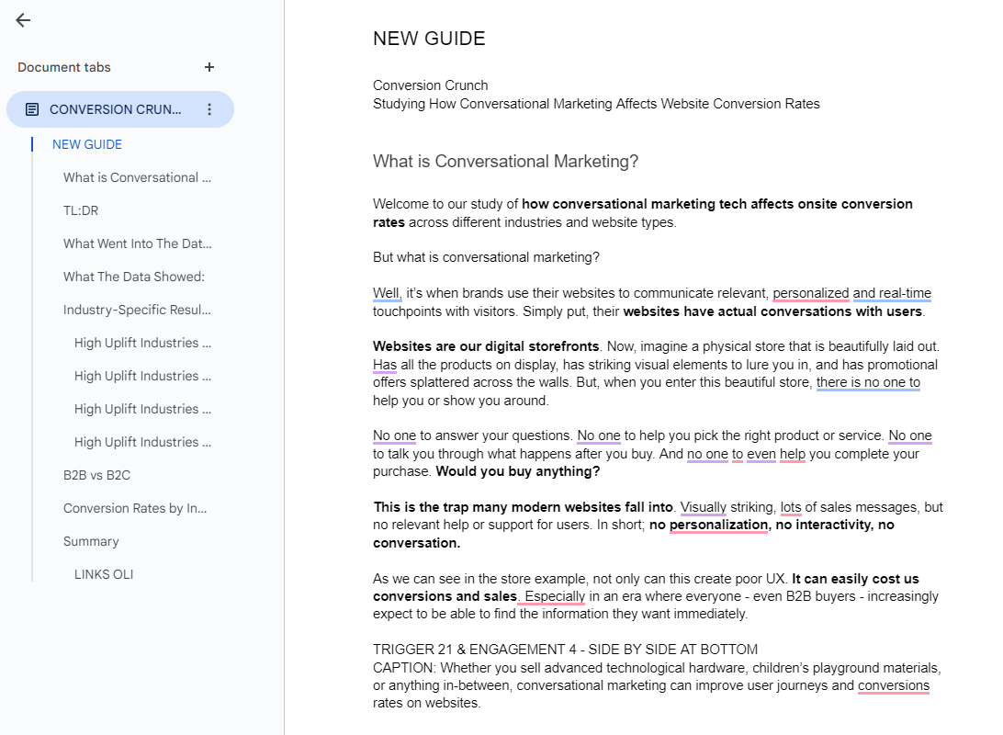
Task: Click the underlined word 'personalized' in the body
Action: coord(810,294)
